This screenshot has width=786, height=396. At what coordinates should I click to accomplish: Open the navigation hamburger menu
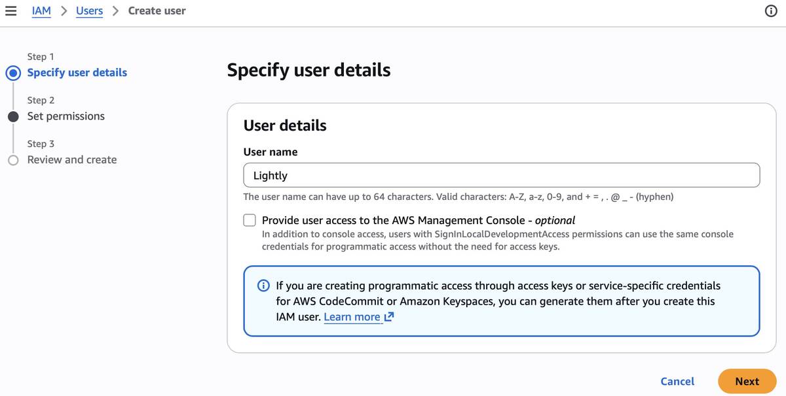(10, 10)
